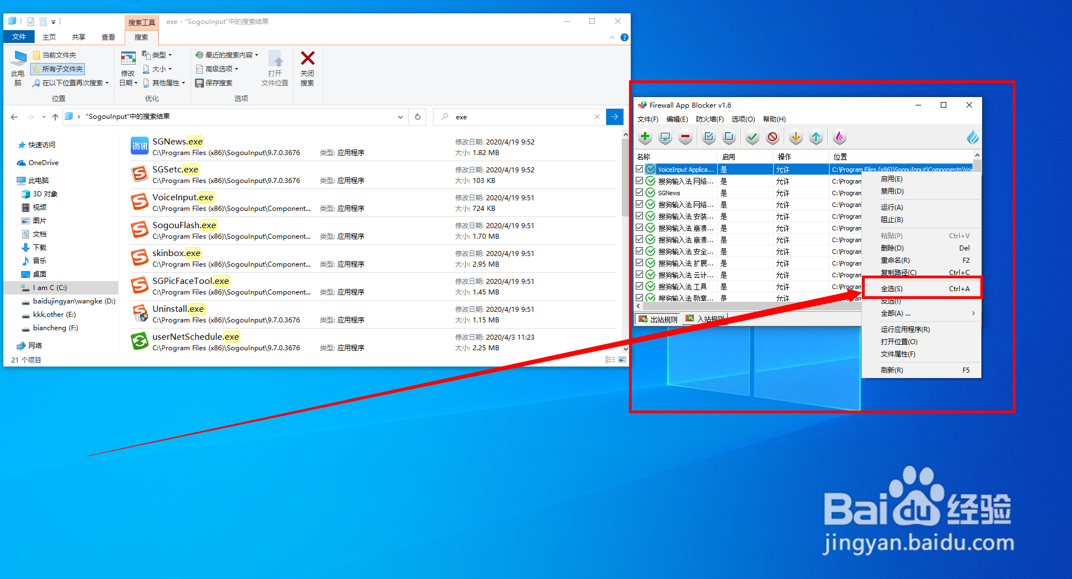The width and height of the screenshot is (1072, 579).
Task: Choose 刷新(R) in the context menu
Action: coord(922,370)
